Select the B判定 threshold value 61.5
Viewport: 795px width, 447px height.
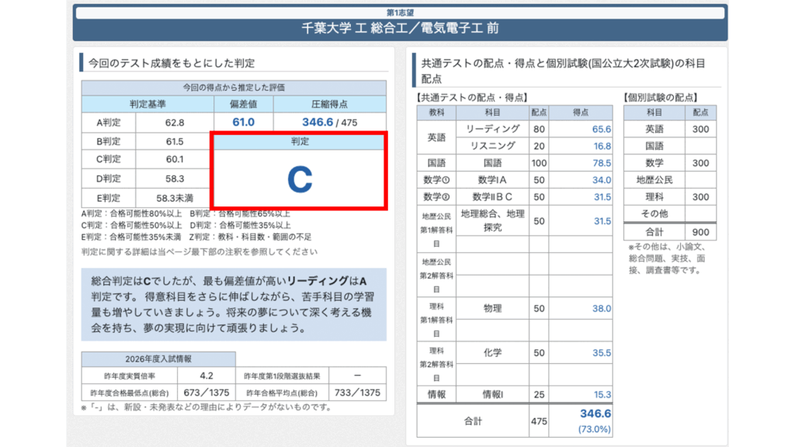pyautogui.click(x=174, y=141)
